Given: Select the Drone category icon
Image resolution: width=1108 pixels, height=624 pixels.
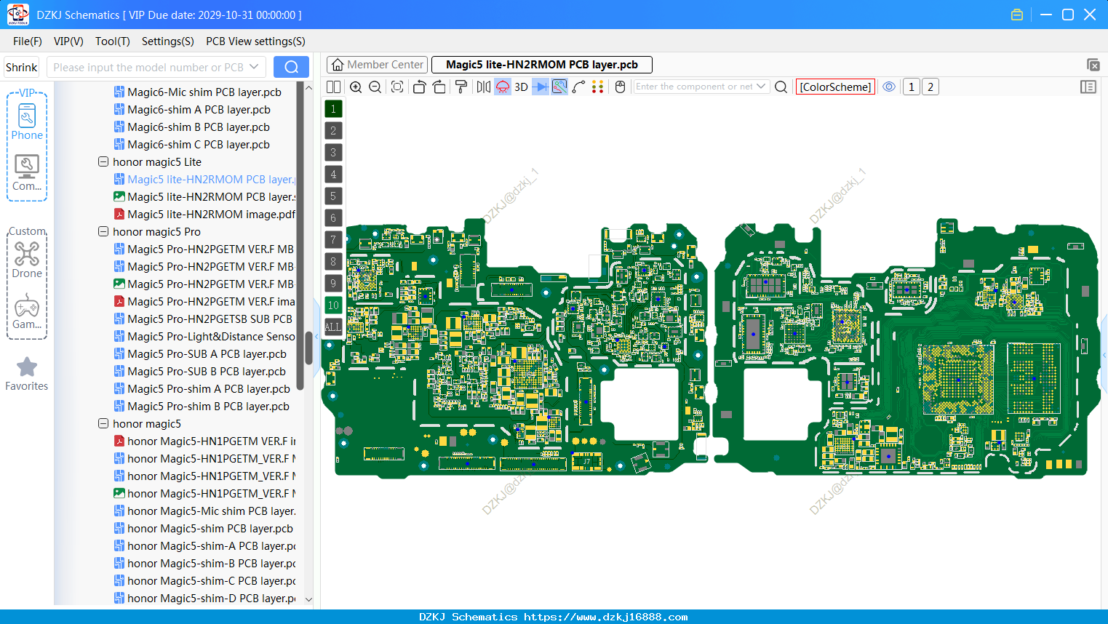Looking at the screenshot, I should [27, 260].
